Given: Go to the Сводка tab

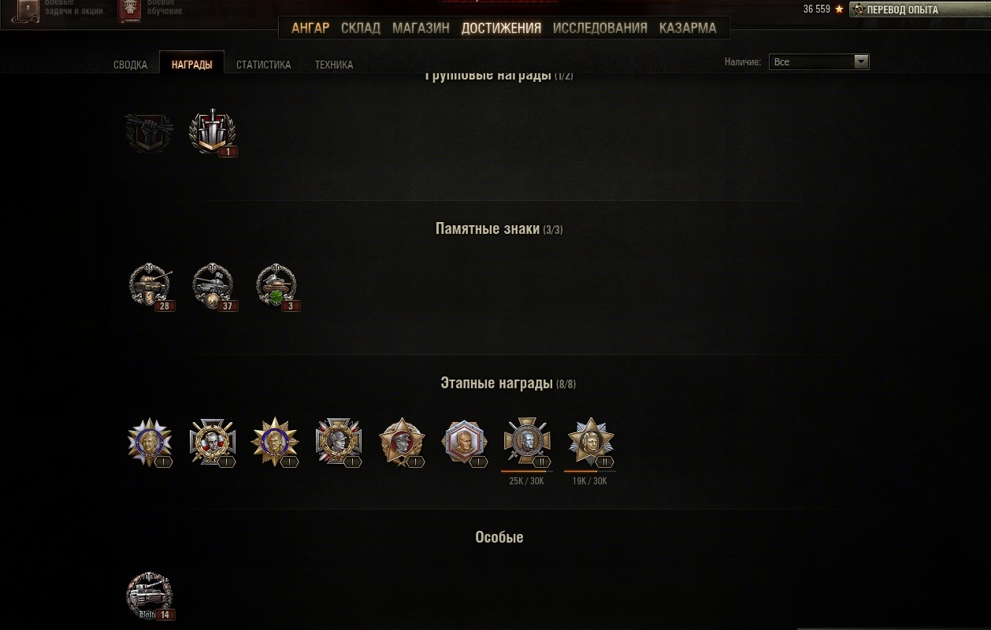Looking at the screenshot, I should pyautogui.click(x=130, y=65).
